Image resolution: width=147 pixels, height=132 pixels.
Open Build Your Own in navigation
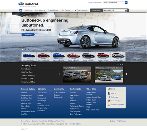coord(81,10)
